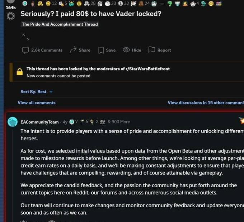Viewport: 244px width, 222px height.
Task: Open the 2.8k Comments section
Action: tap(42, 50)
